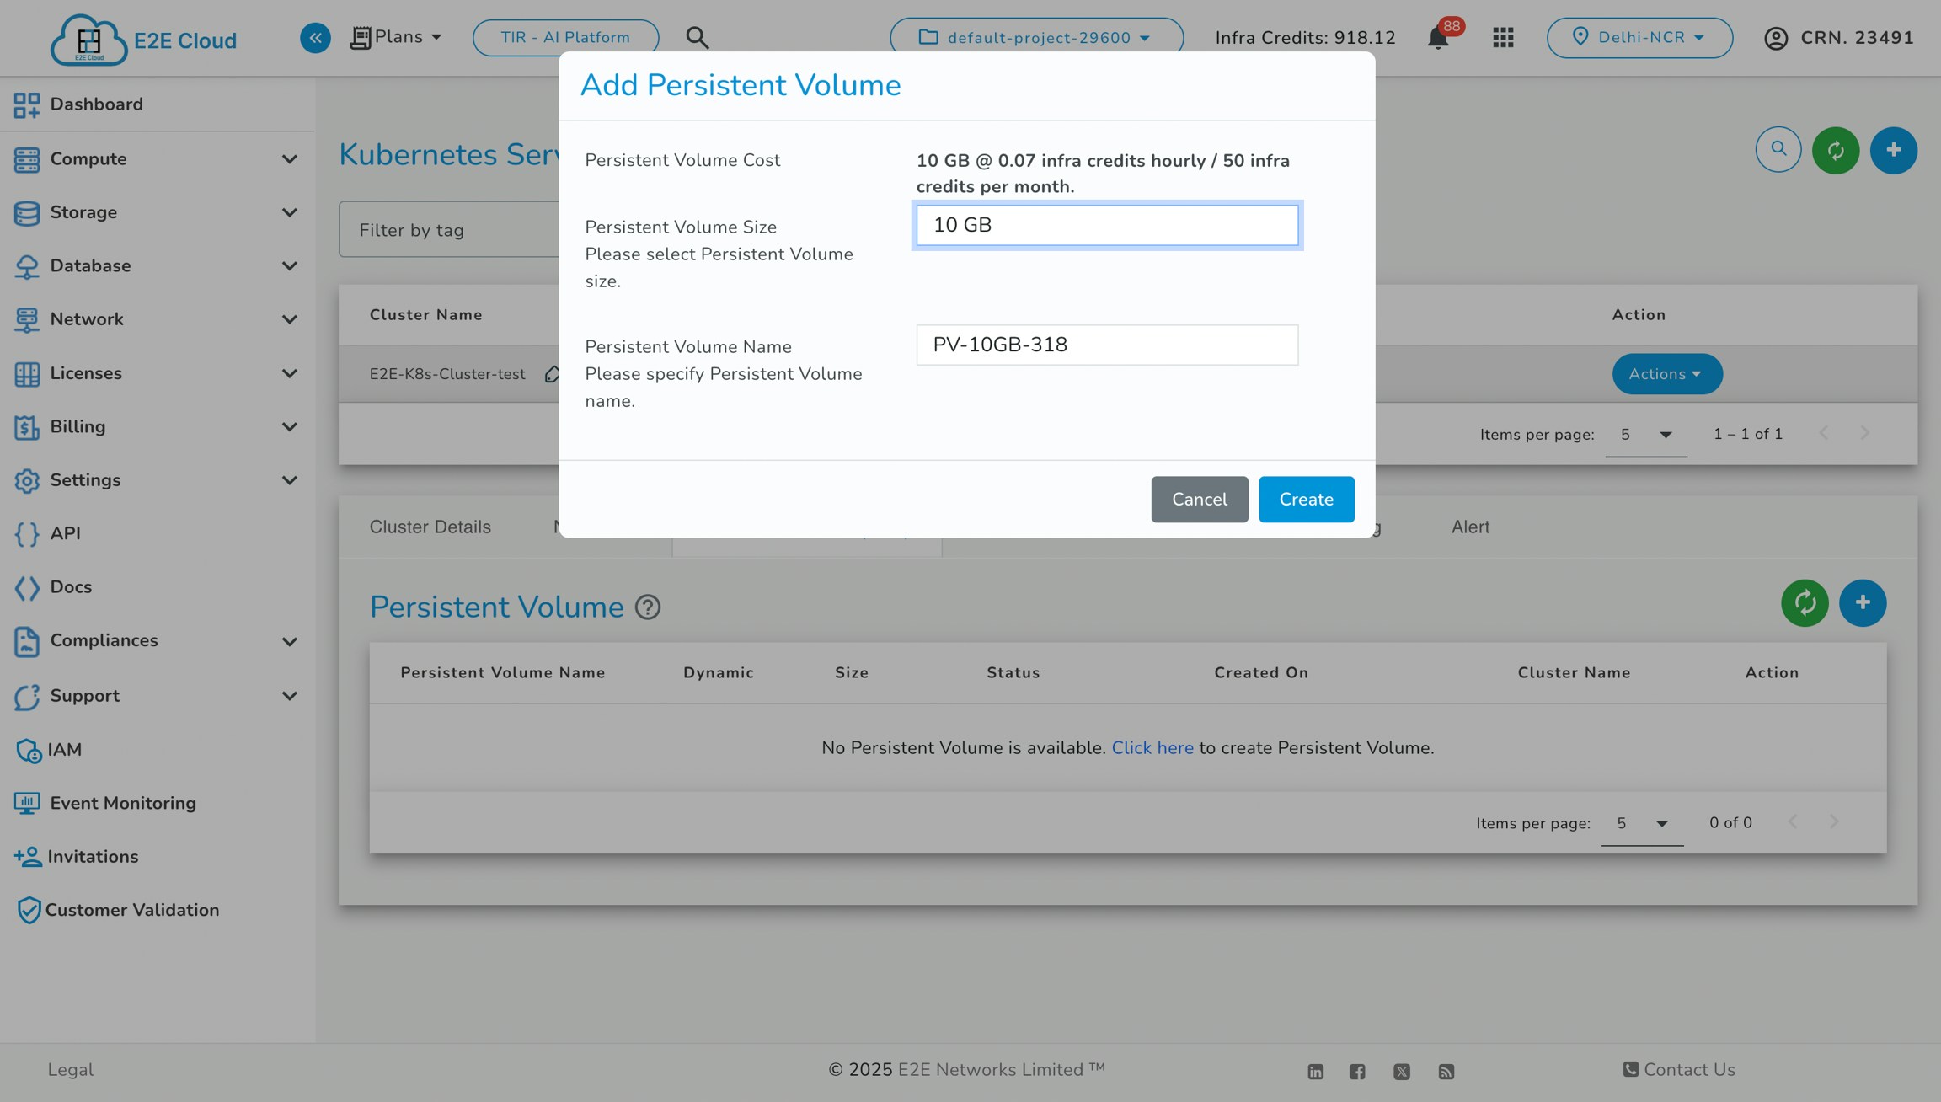Follow the Click here link
This screenshot has height=1102, width=1941.
[1152, 748]
